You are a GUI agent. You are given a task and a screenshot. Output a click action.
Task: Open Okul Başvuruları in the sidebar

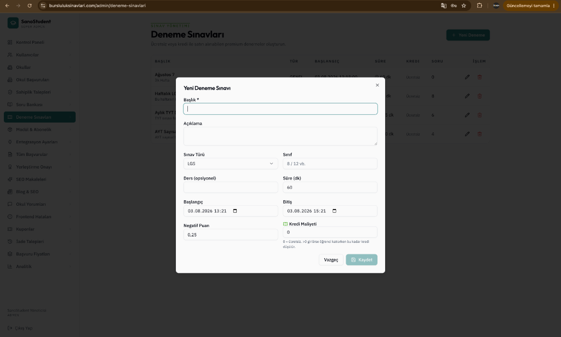[x=39, y=80]
